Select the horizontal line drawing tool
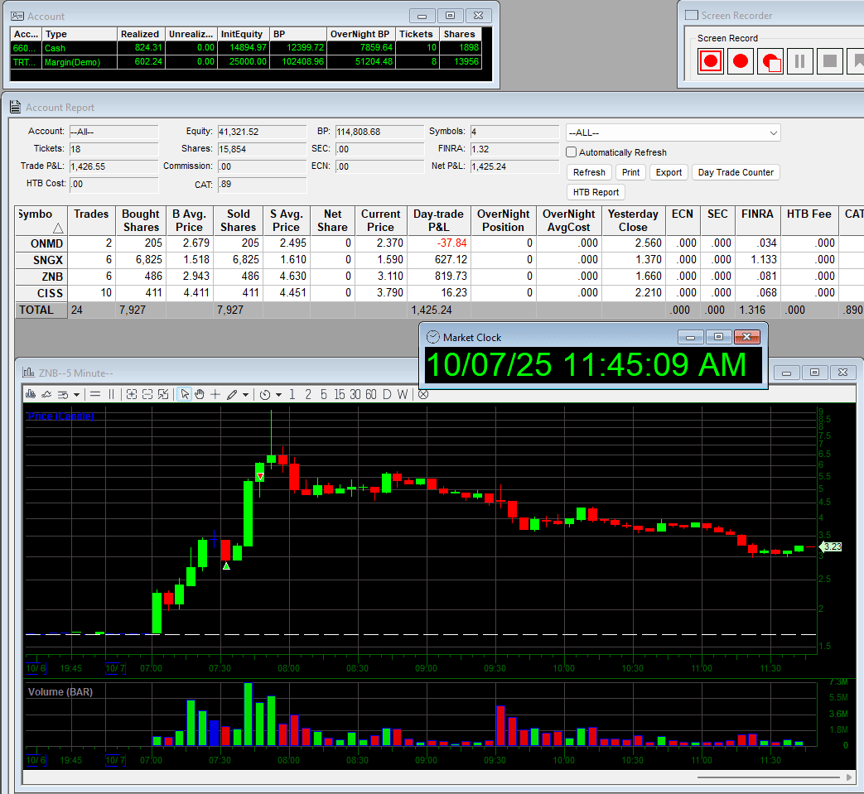The image size is (864, 794). click(x=95, y=394)
